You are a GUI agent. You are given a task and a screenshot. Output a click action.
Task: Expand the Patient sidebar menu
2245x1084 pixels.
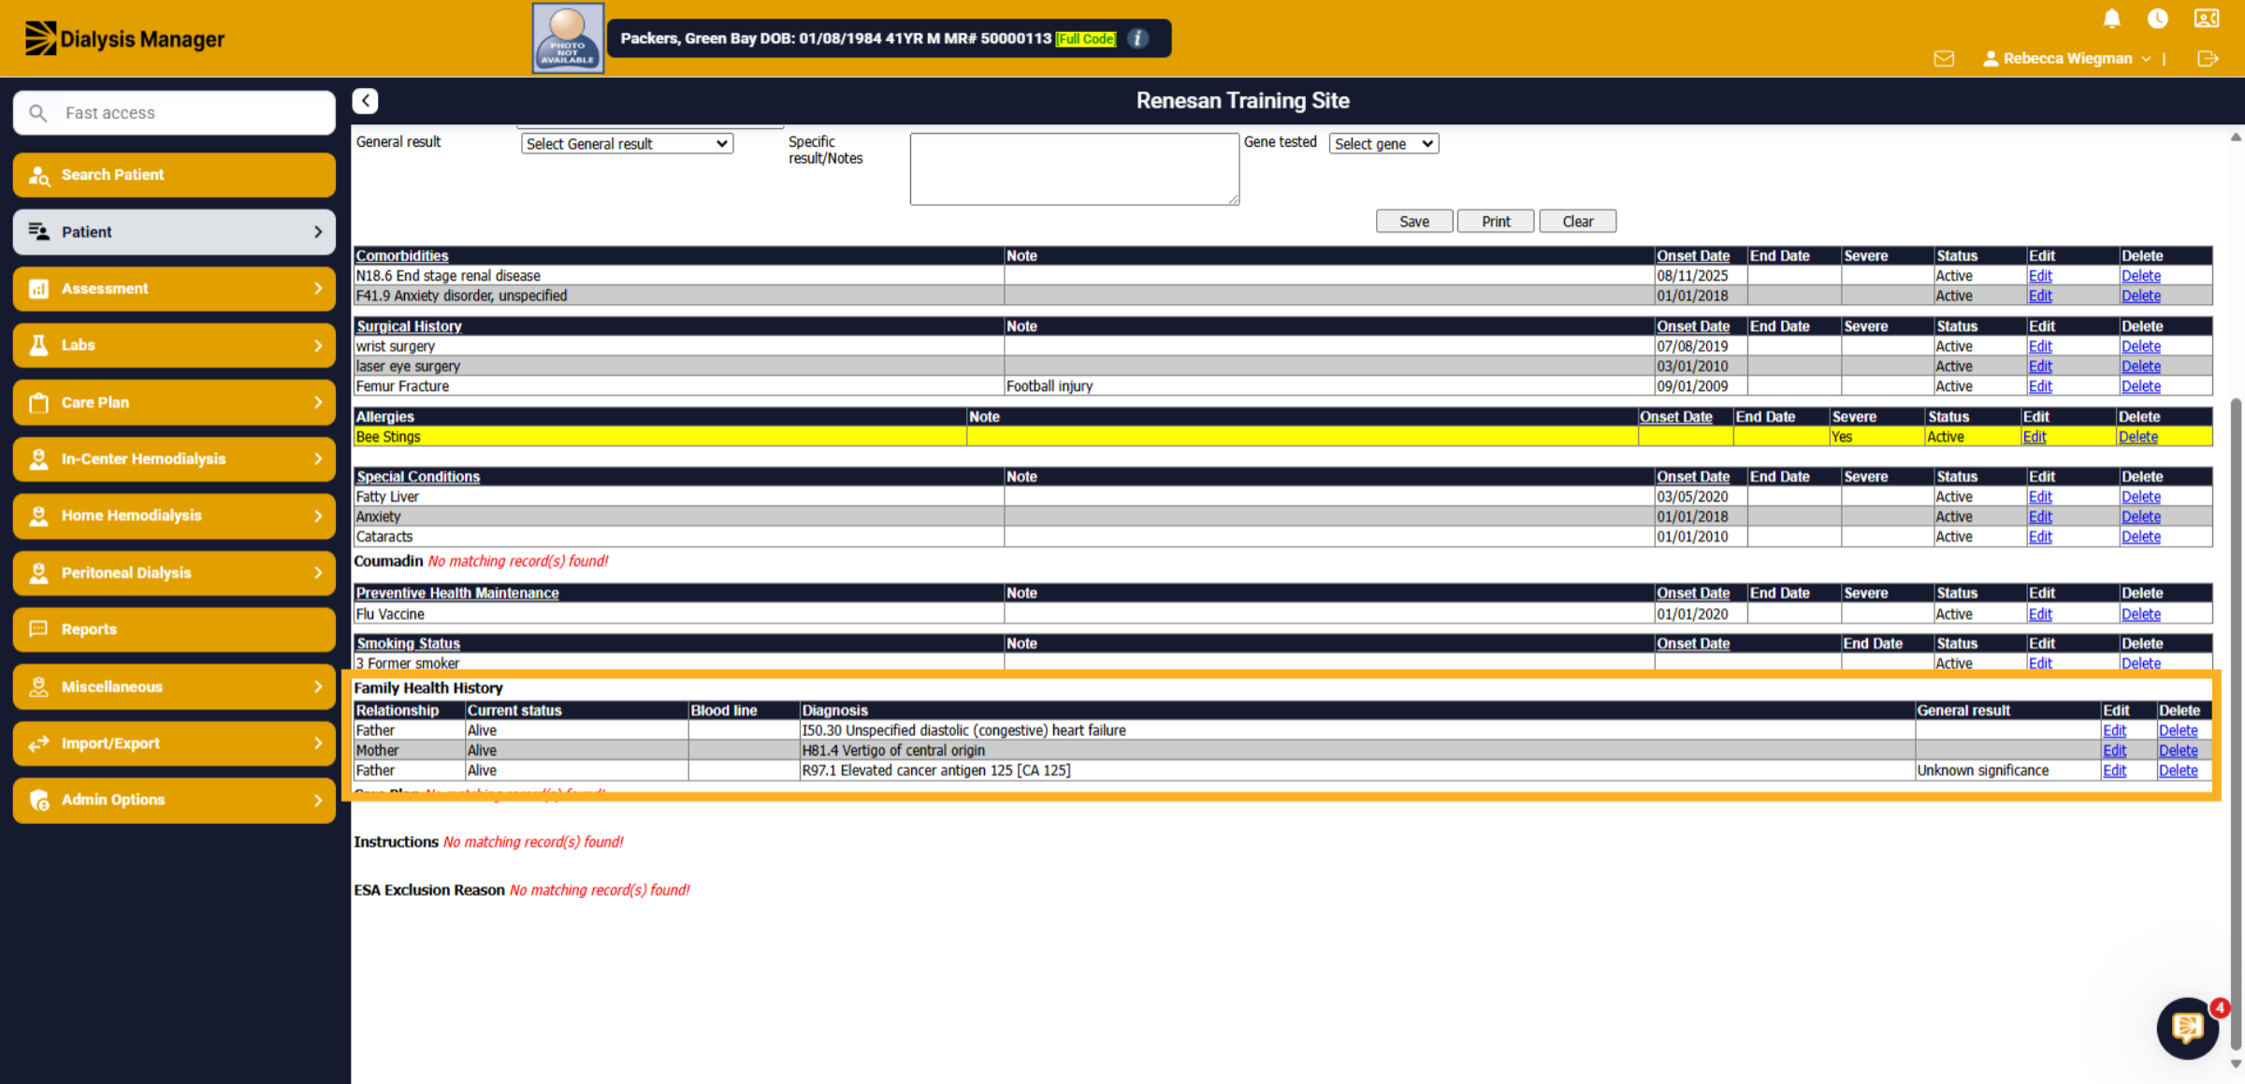point(174,232)
